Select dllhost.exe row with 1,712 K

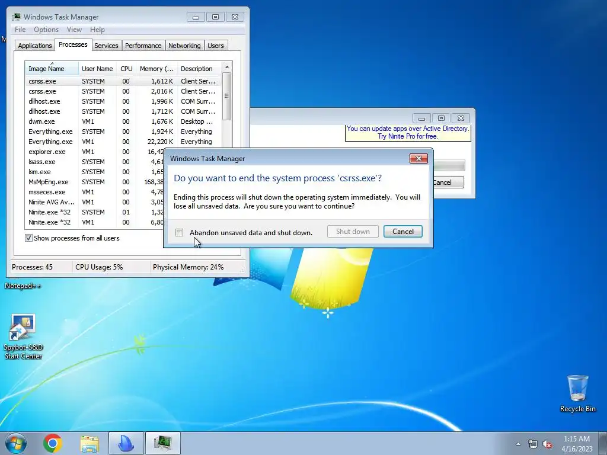click(123, 111)
